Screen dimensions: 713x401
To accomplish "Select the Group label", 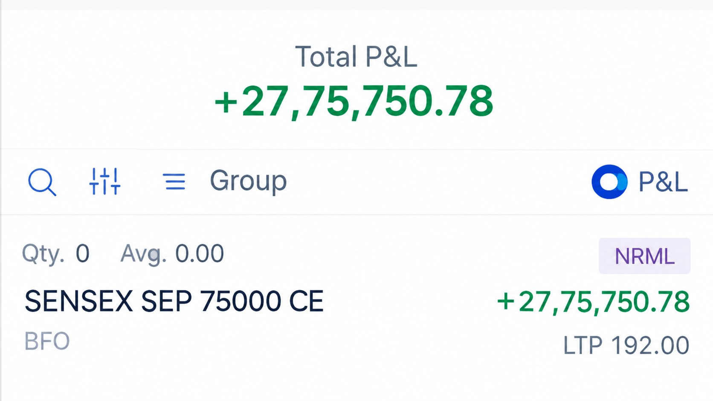I will 248,182.
